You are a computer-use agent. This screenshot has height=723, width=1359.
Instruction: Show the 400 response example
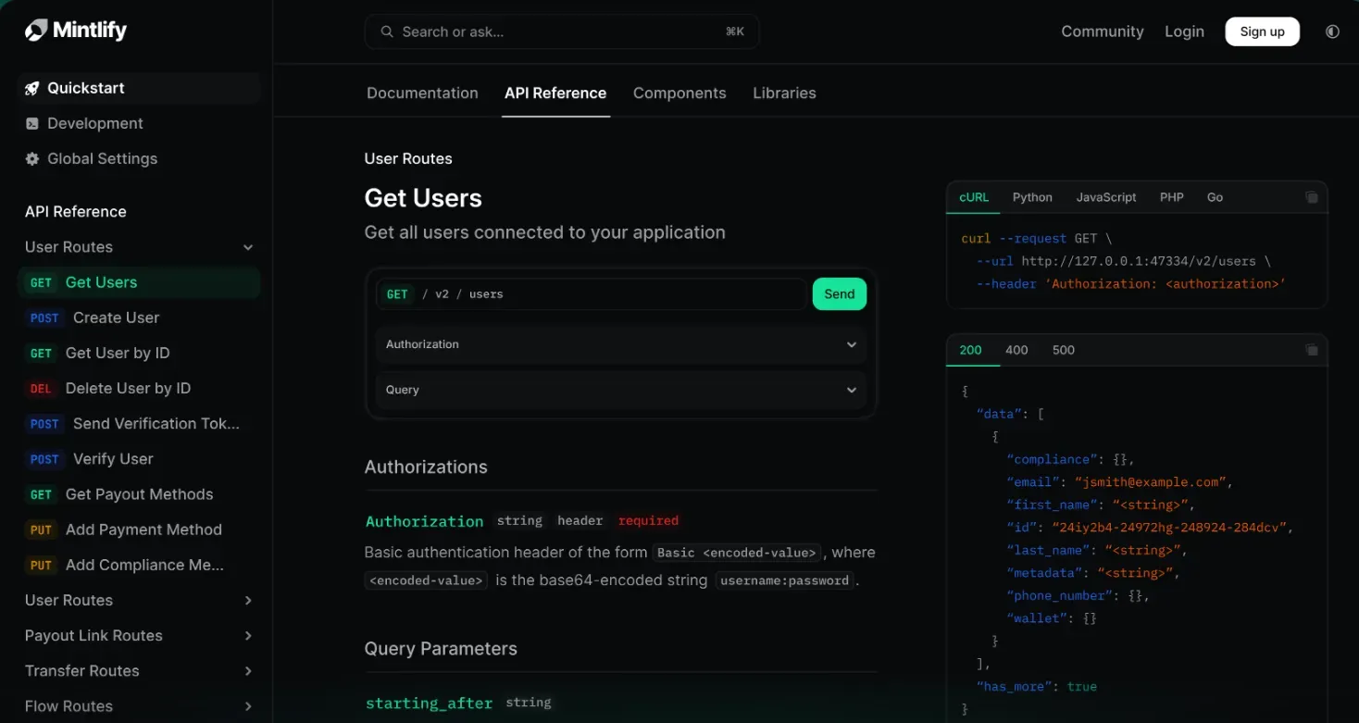[x=1016, y=350]
